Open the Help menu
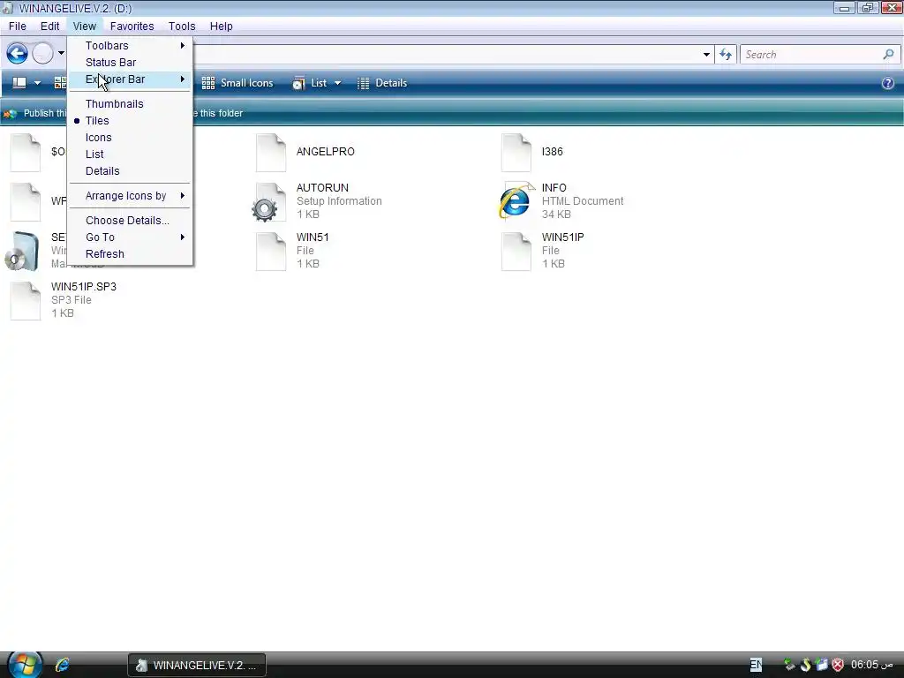The image size is (904, 678). pos(221,26)
